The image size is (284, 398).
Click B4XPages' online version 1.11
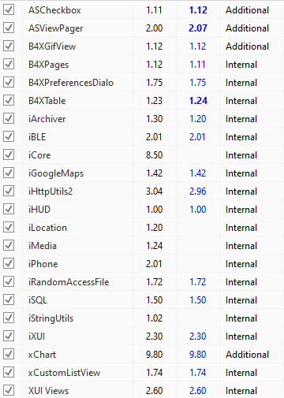tap(197, 65)
